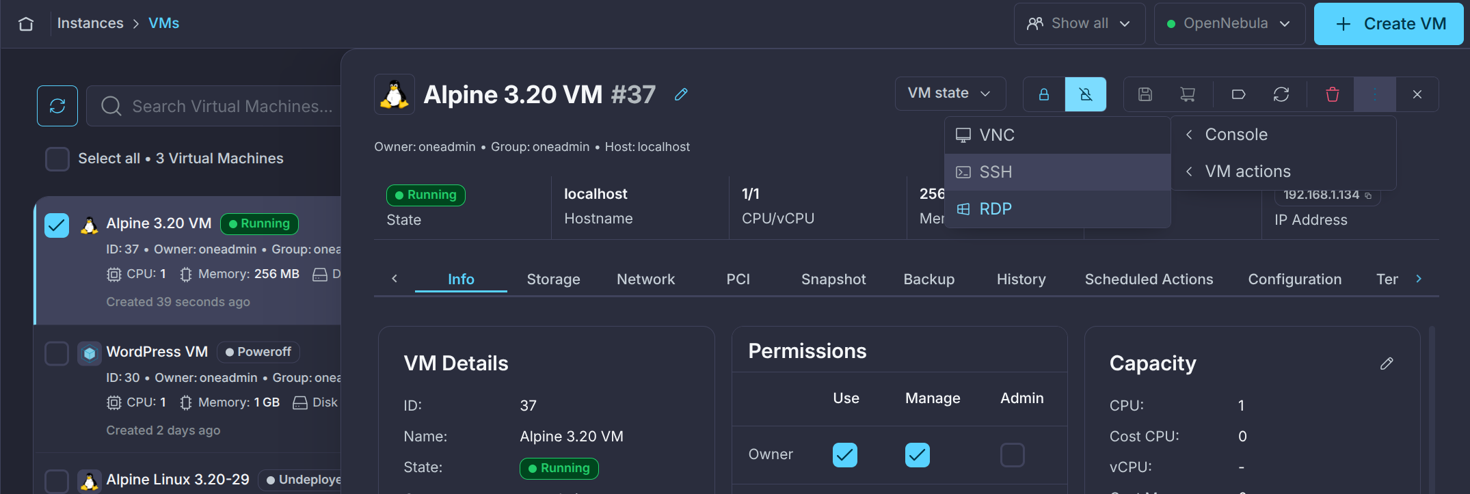Image resolution: width=1470 pixels, height=494 pixels.
Task: Unlock the VM with the crossed padlock icon
Action: click(x=1086, y=94)
